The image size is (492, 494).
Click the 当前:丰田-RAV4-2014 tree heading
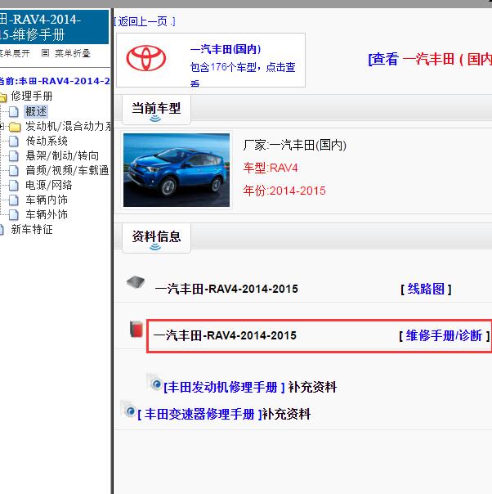[55, 81]
